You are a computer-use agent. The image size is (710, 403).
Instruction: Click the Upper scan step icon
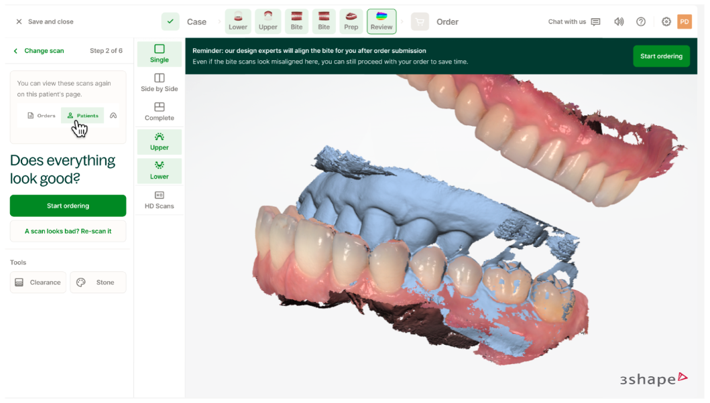click(268, 21)
